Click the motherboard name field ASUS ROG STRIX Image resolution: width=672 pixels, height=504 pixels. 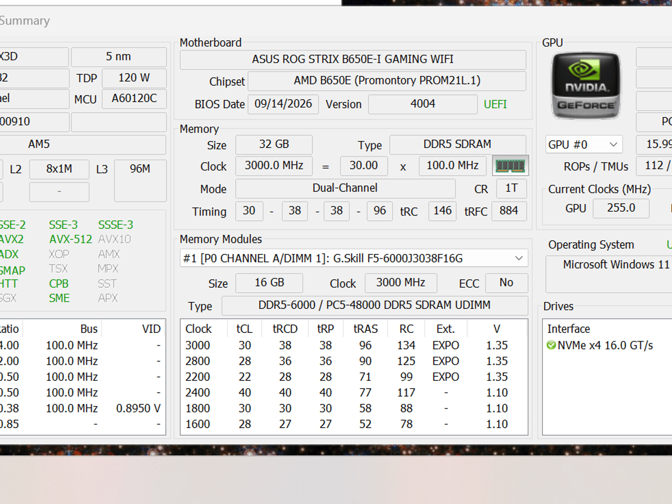tap(353, 59)
